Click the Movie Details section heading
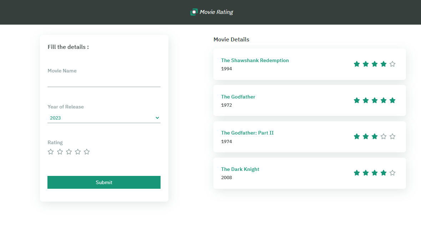The image size is (421, 228). (x=231, y=39)
